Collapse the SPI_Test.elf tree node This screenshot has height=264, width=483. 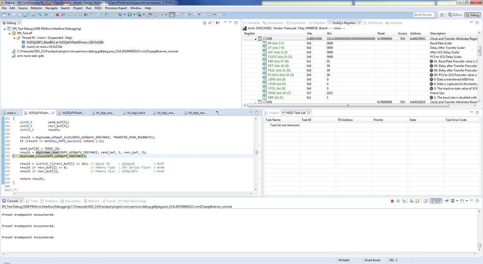click(x=9, y=33)
